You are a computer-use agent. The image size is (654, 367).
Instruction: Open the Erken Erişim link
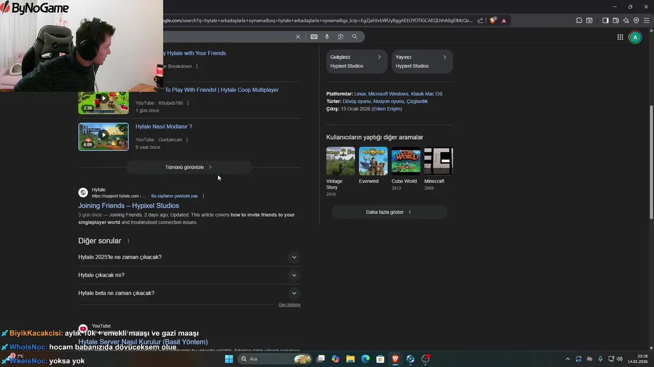387,109
